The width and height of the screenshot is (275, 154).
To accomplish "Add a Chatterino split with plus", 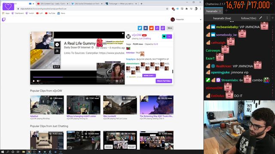I will (x=272, y=18).
